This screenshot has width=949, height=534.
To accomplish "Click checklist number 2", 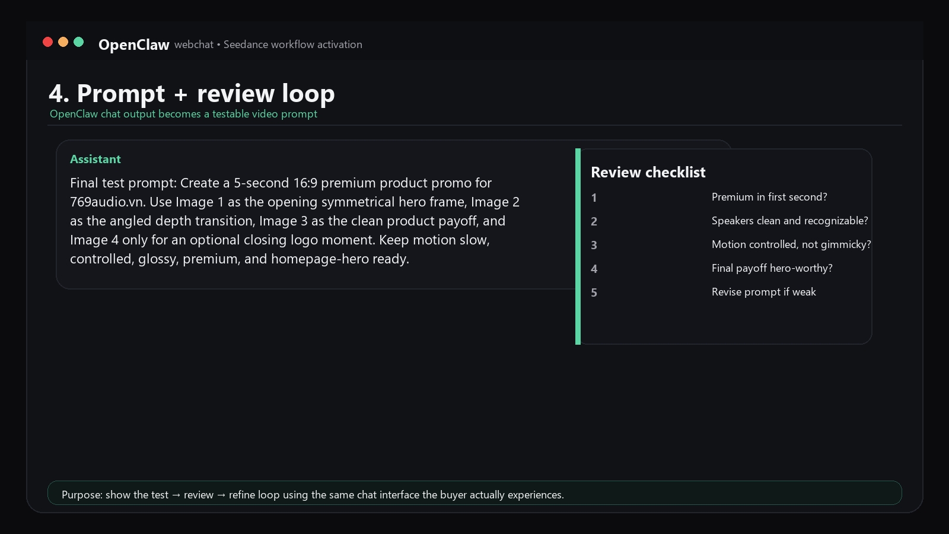I will click(594, 221).
